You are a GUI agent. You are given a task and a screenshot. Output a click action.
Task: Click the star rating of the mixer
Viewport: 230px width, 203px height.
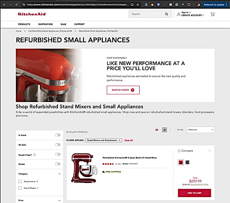pyautogui.click(x=108, y=164)
